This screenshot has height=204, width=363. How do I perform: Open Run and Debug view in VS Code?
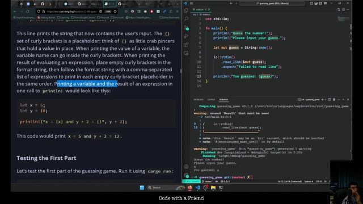186,36
